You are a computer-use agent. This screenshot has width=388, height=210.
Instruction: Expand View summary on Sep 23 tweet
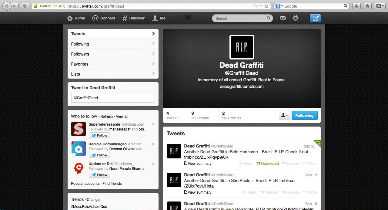coord(198,164)
